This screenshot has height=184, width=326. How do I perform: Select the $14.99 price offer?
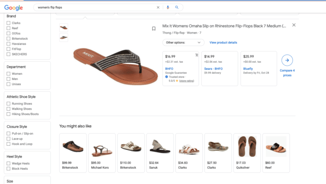[x=220, y=68]
